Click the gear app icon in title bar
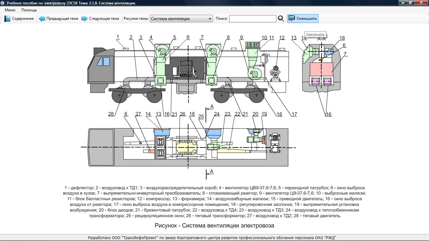The image size is (429, 241). click(x=3, y=3)
